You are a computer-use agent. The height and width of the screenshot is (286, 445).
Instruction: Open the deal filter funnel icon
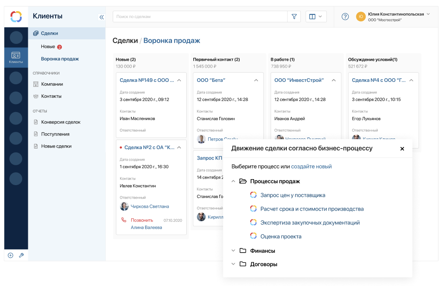pyautogui.click(x=294, y=16)
